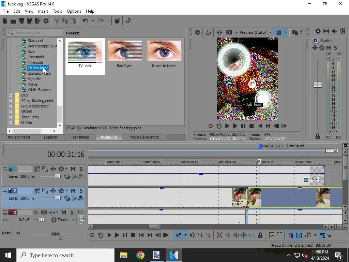Select the Envelope Edit tool
Screen dimensions: 349x262
192,235
